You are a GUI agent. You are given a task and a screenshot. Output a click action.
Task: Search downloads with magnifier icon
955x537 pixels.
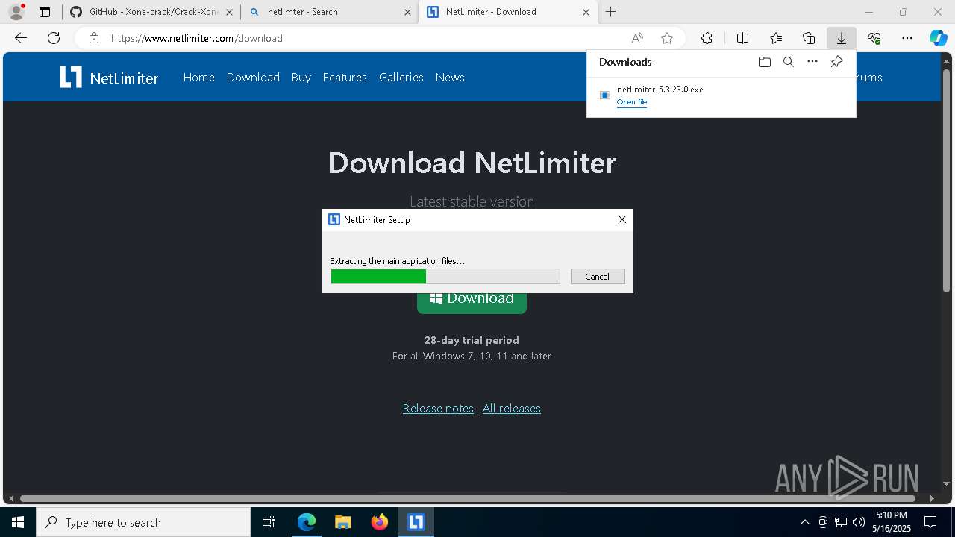click(788, 62)
